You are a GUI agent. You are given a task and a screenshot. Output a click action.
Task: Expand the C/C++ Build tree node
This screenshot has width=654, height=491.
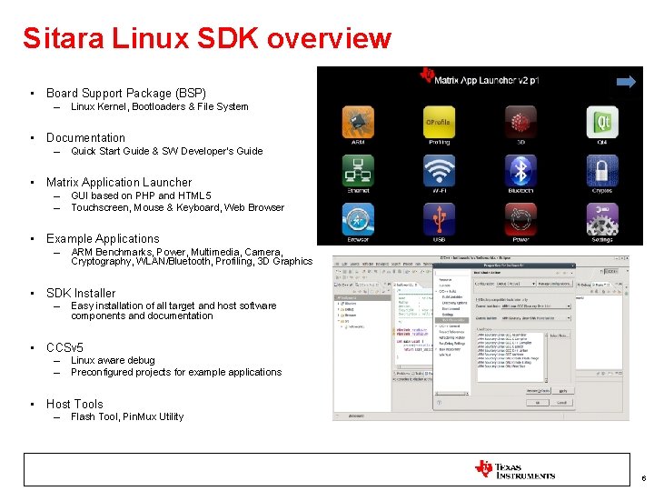pos(436,291)
